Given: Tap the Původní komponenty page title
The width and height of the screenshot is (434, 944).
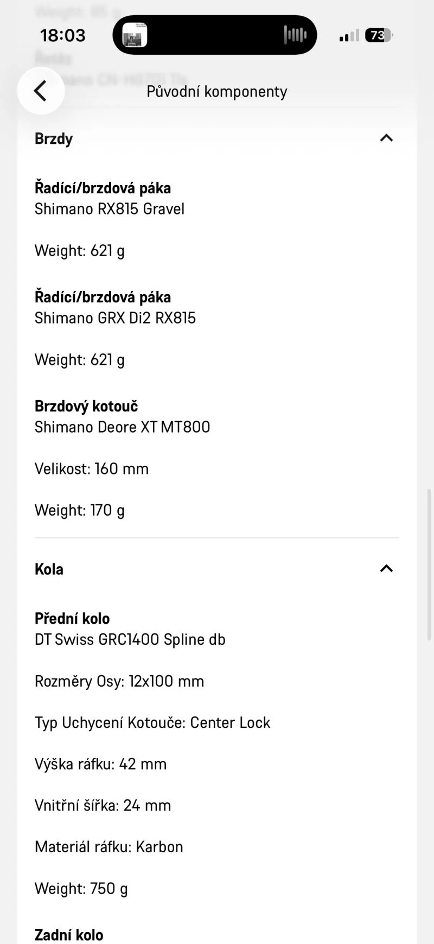Looking at the screenshot, I should pos(216,91).
